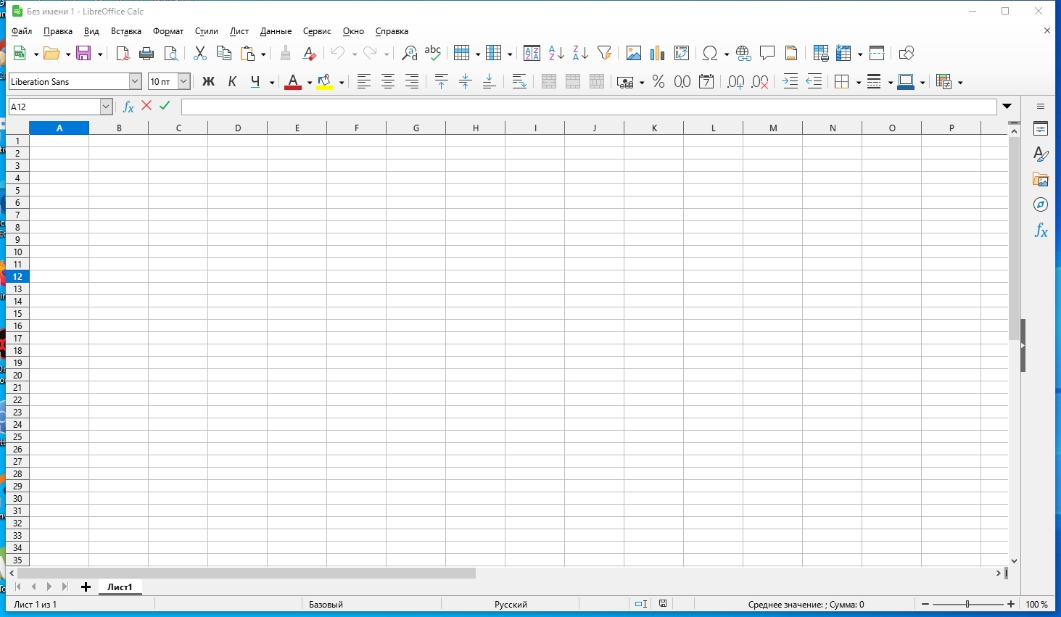Toggle italic formatting (К)
Image resolution: width=1061 pixels, height=617 pixels.
click(232, 82)
